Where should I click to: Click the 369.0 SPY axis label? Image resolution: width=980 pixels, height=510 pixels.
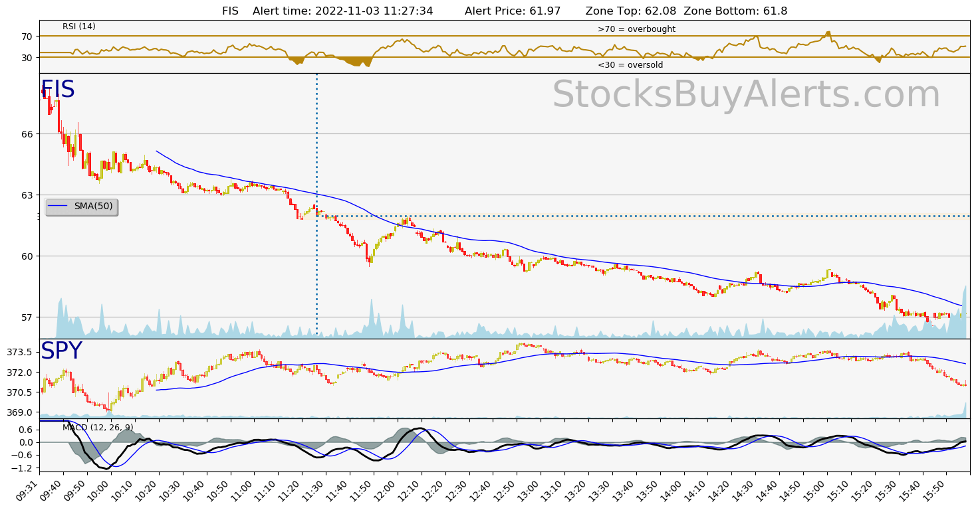[21, 412]
